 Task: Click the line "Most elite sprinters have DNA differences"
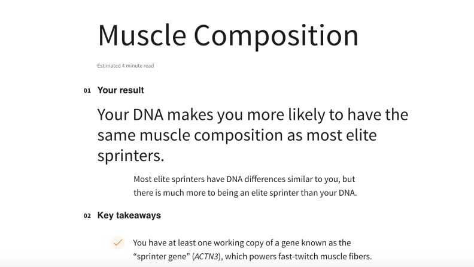[x=244, y=179]
